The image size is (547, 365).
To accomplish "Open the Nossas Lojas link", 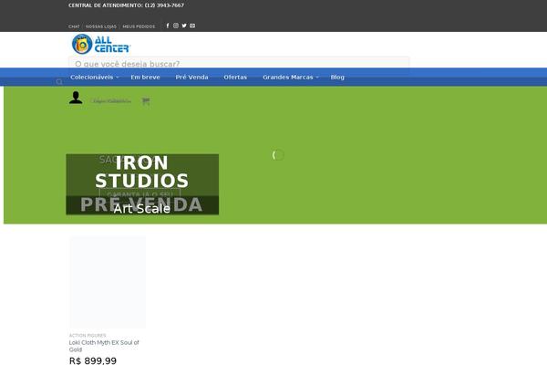I will (x=101, y=26).
